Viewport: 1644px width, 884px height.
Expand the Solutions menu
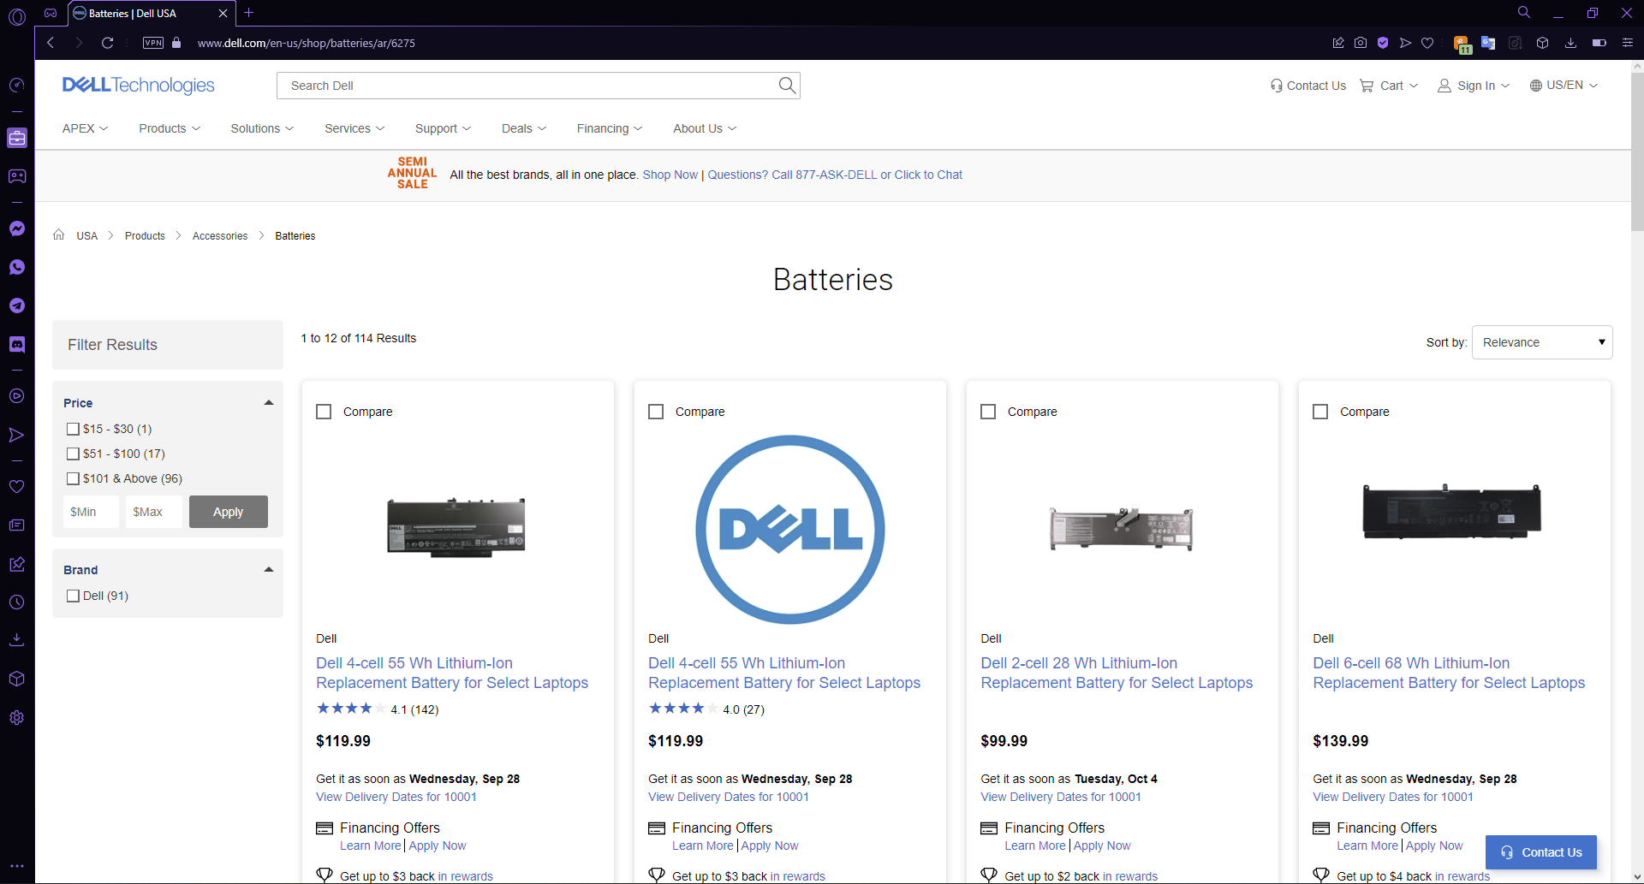(262, 128)
